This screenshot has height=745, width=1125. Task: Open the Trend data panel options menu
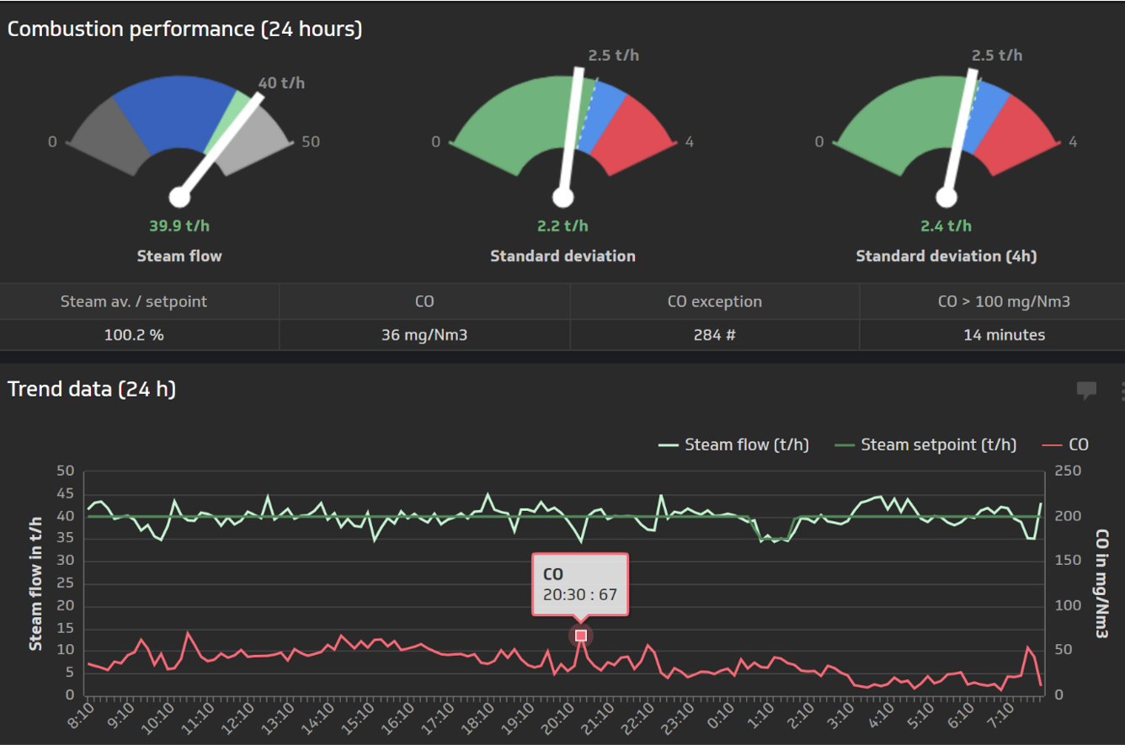tap(1122, 390)
